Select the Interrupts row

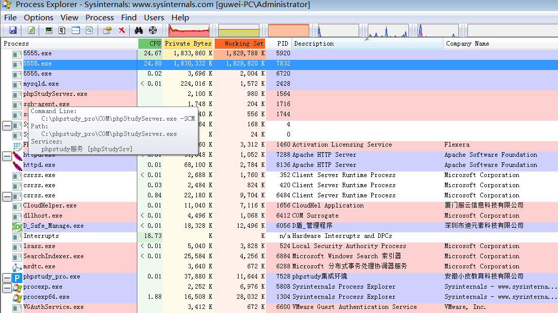(x=279, y=236)
